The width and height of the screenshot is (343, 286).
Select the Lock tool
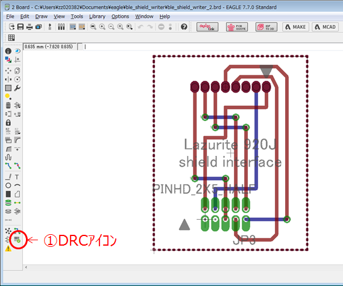click(x=8, y=123)
